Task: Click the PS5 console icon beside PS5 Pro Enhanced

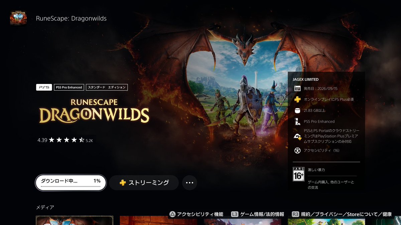Action: (x=297, y=121)
